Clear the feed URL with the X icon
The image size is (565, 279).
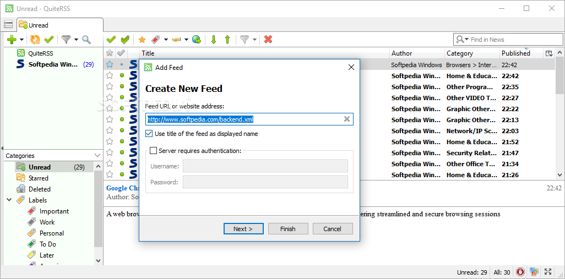point(346,119)
